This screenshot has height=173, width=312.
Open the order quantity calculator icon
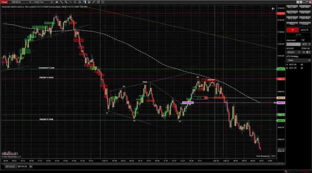pos(307,52)
